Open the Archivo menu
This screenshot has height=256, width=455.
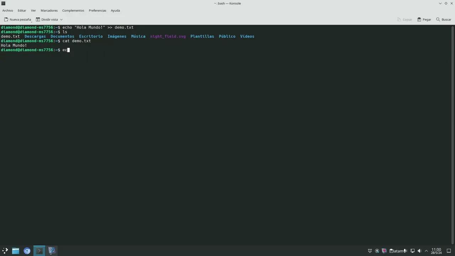click(7, 10)
